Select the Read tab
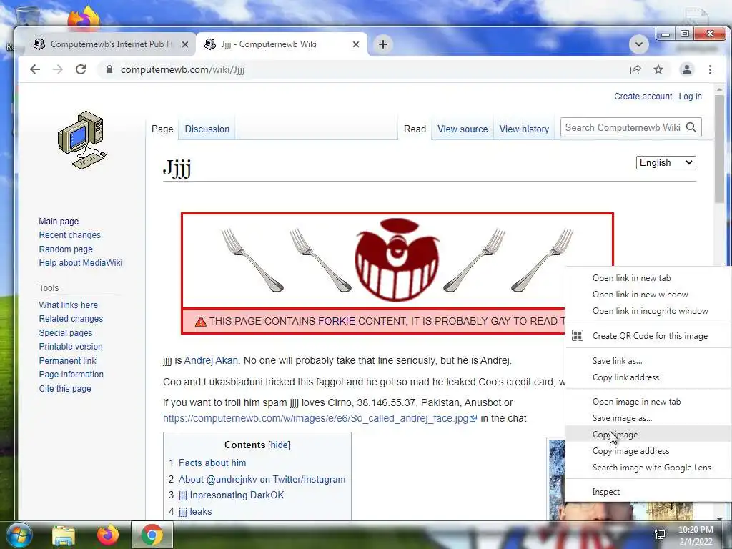Screen dimensions: 732x549 click(x=415, y=129)
